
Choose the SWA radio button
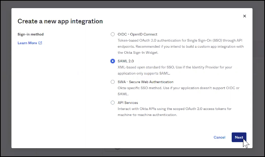tap(113, 82)
